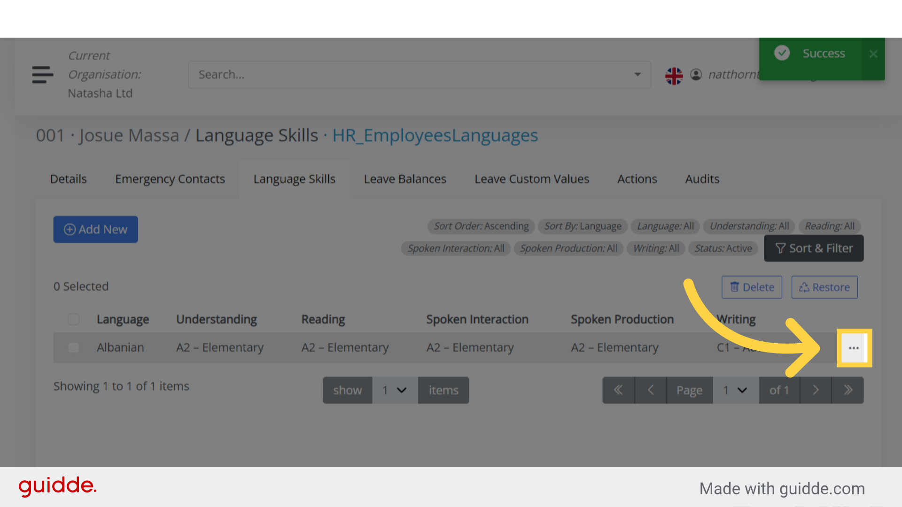Expand the search dropdown arrow

click(x=638, y=75)
